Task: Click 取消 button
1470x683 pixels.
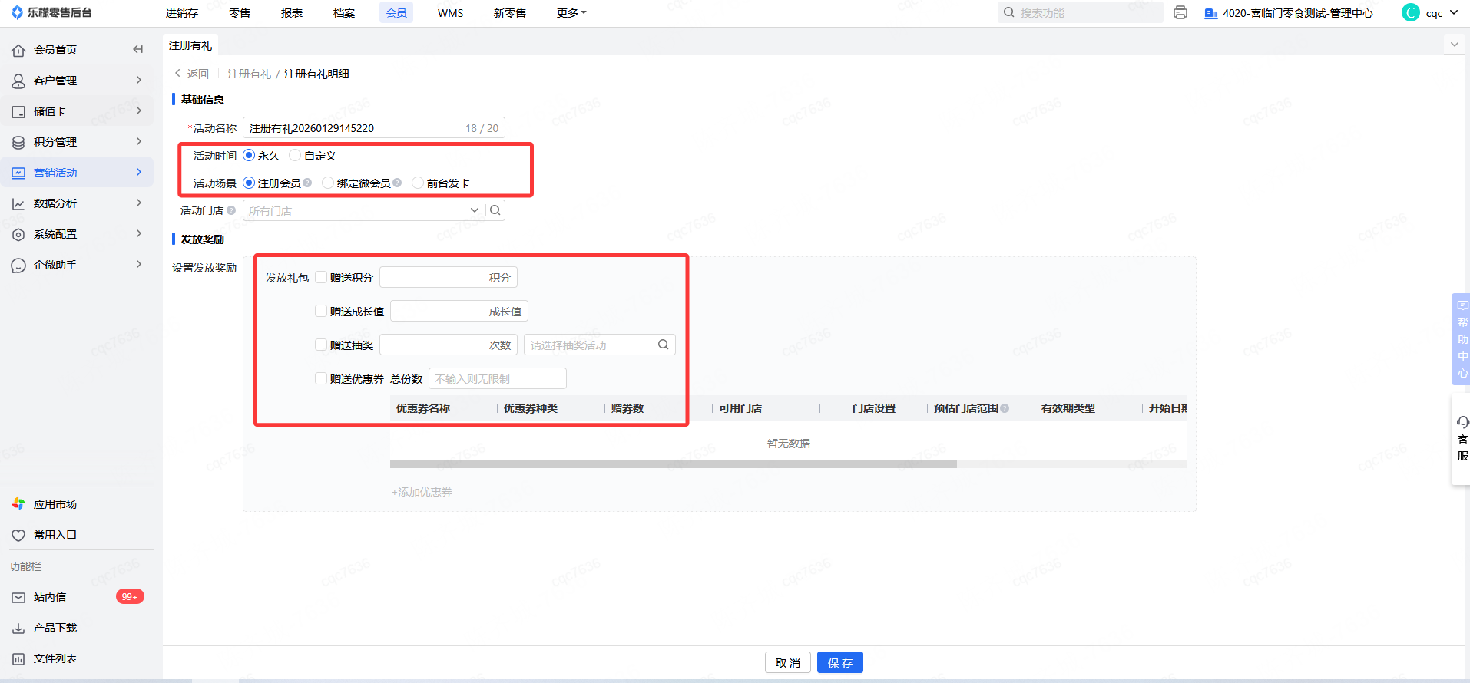Action: (x=788, y=662)
